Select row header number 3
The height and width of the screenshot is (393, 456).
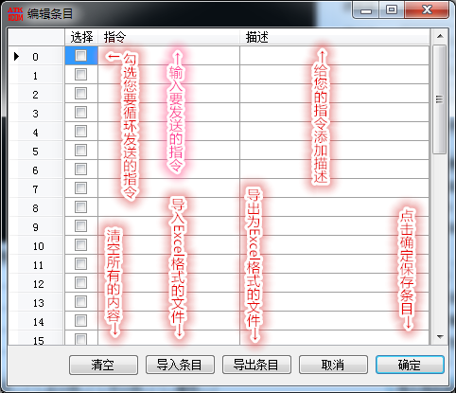pos(36,113)
